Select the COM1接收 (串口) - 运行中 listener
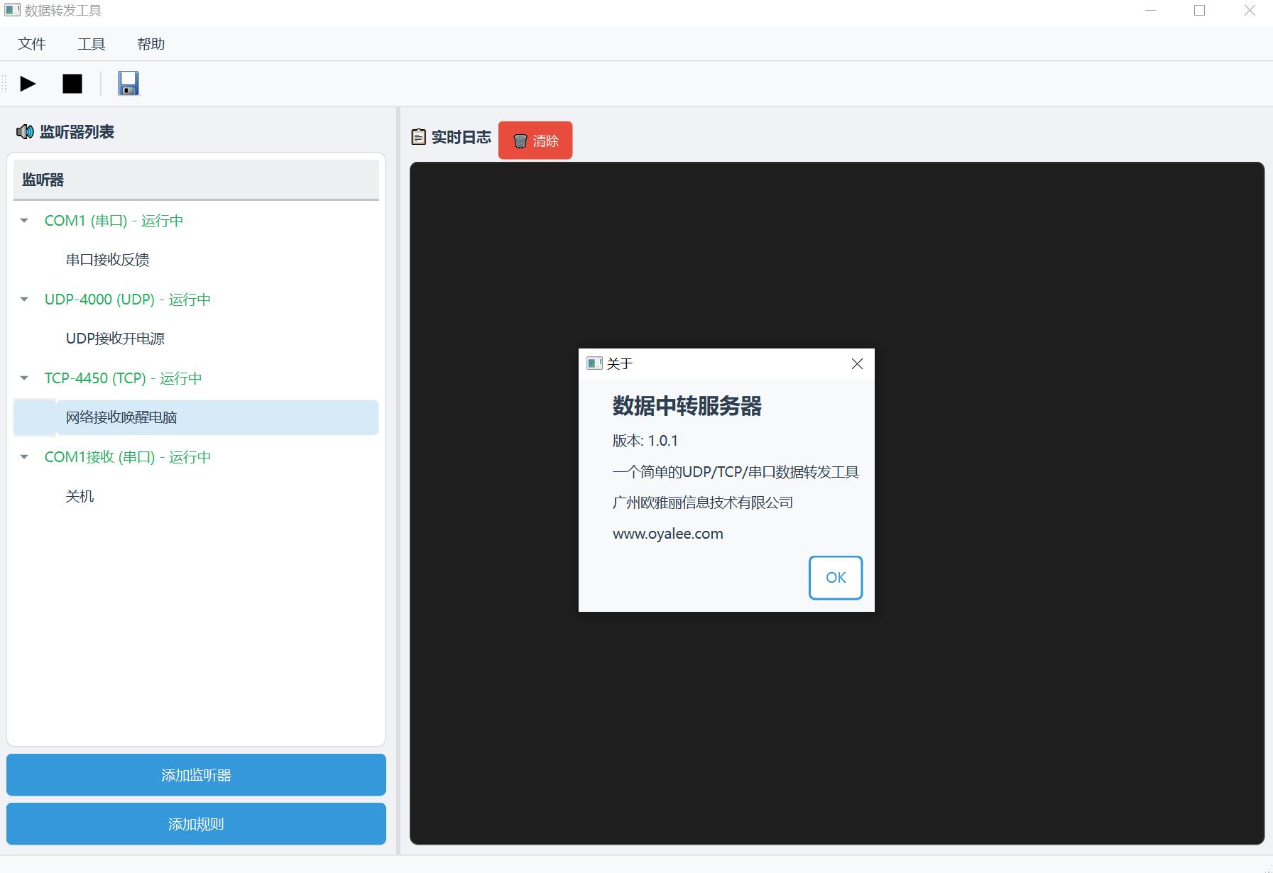 point(128,457)
